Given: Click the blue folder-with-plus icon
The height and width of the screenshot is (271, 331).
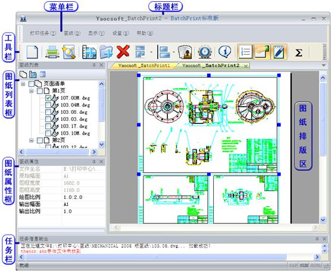Looking at the screenshot, I should click(x=106, y=52).
